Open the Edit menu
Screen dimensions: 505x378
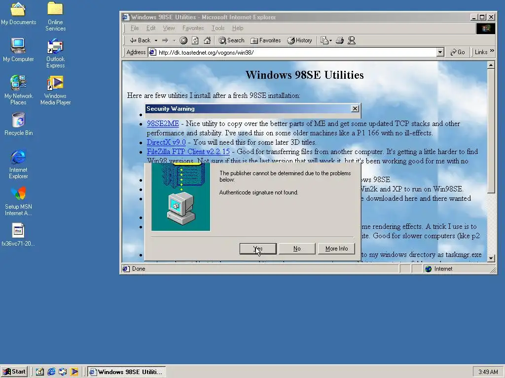tap(151, 28)
